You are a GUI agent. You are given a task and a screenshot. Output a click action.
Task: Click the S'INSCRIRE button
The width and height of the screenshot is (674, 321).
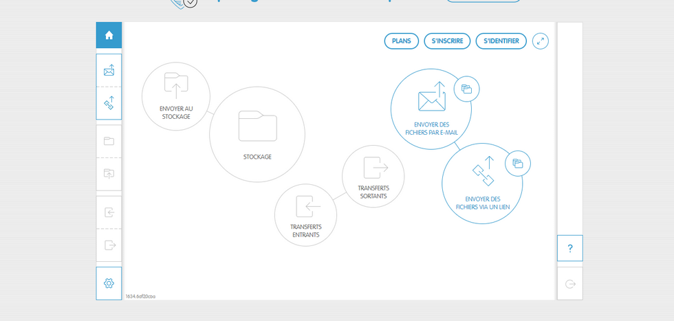tap(447, 41)
